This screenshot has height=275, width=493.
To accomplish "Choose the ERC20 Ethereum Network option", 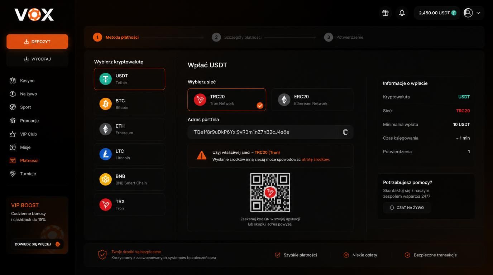I will coord(312,100).
